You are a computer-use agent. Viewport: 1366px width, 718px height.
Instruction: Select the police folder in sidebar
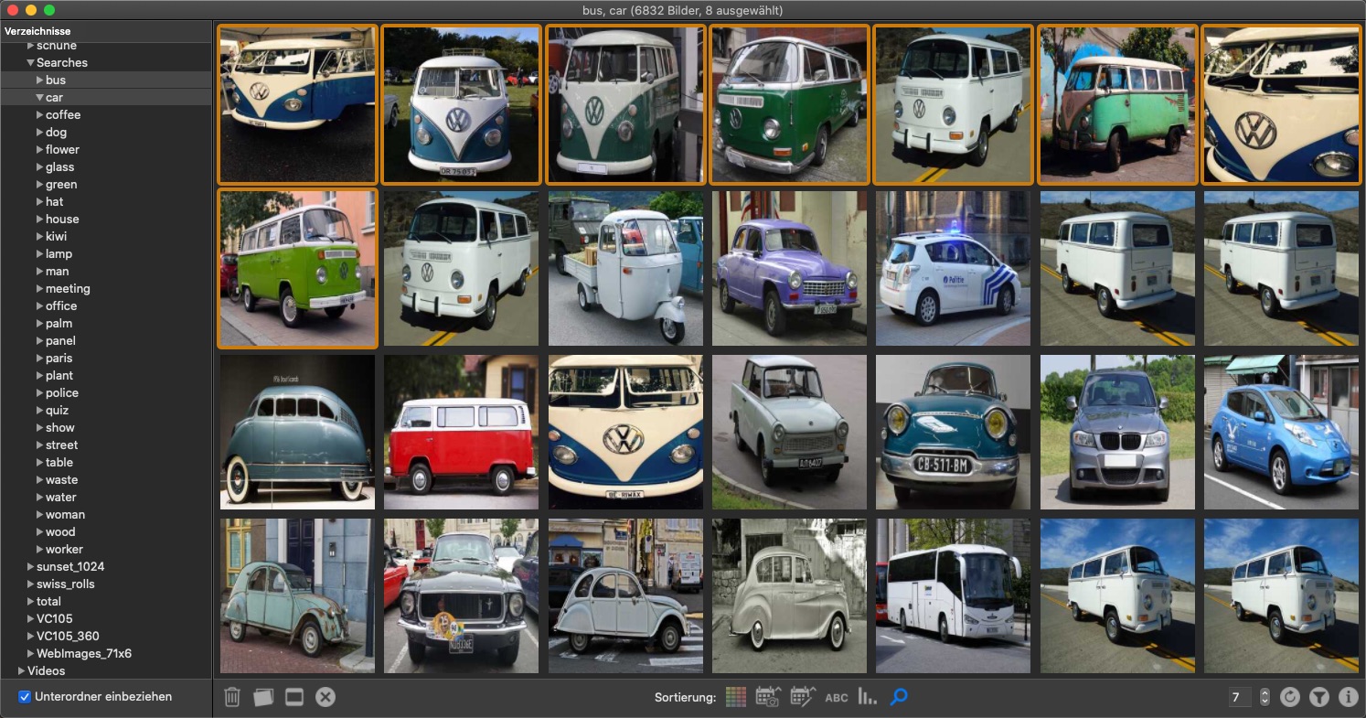pos(62,393)
